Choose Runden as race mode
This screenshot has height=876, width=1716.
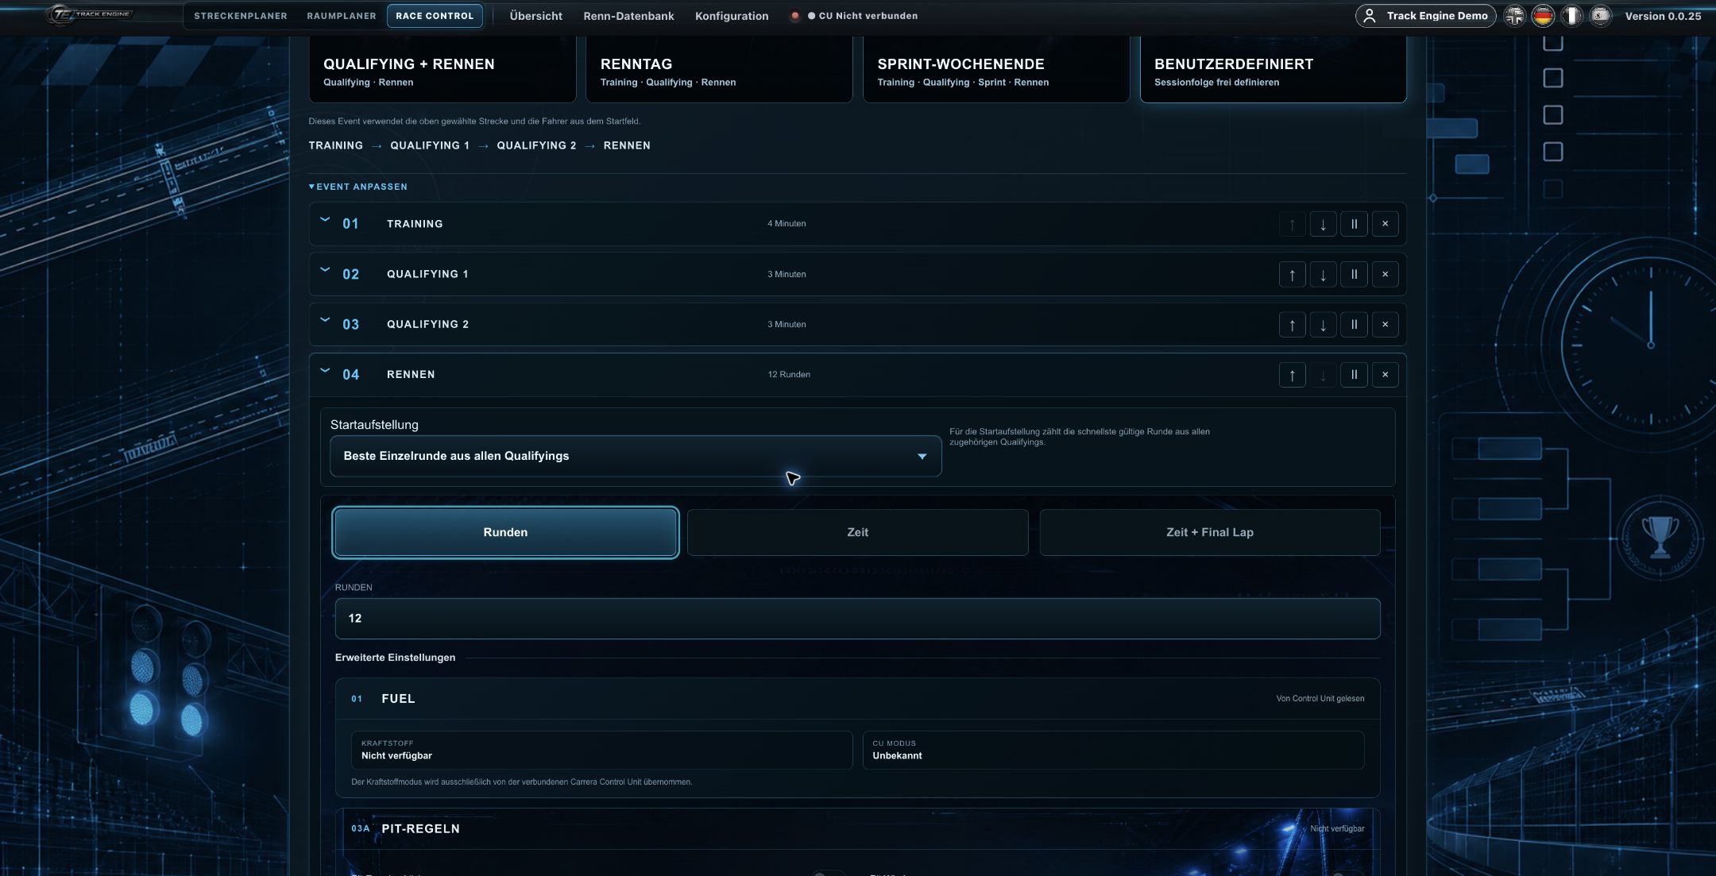[x=505, y=532]
